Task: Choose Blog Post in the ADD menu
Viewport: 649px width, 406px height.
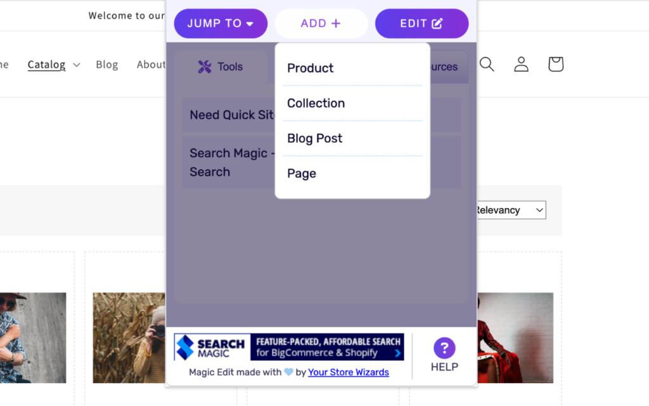Action: 314,138
